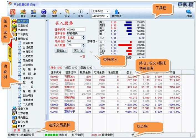The height and width of the screenshot is (138, 196).
Task: Open the 在途明细 query item
Action: click(x=26, y=95)
